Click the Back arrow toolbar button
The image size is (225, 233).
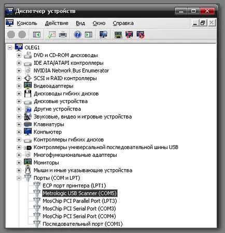point(11,35)
